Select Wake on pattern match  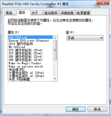pyautogui.click(x=30, y=66)
